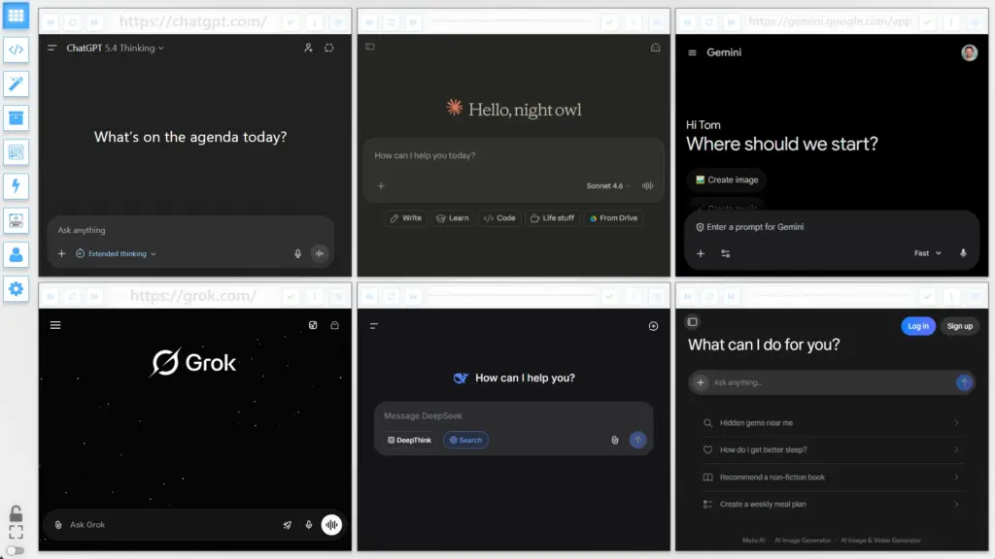
Task: Open Gemini's sidebar menu
Action: pos(692,52)
